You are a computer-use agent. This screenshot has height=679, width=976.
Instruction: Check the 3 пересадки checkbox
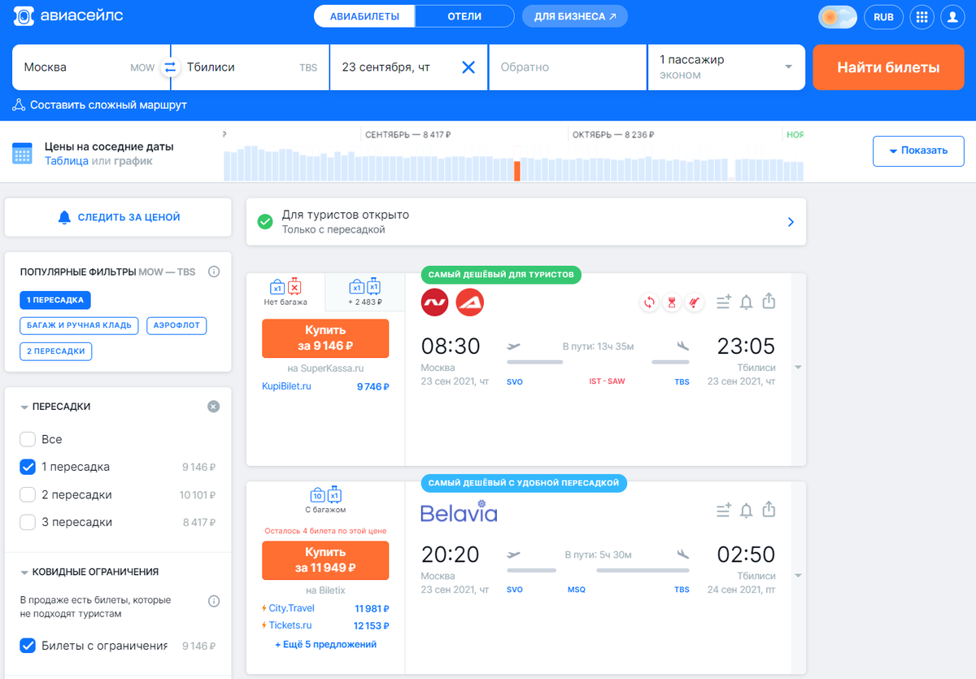pyautogui.click(x=28, y=522)
